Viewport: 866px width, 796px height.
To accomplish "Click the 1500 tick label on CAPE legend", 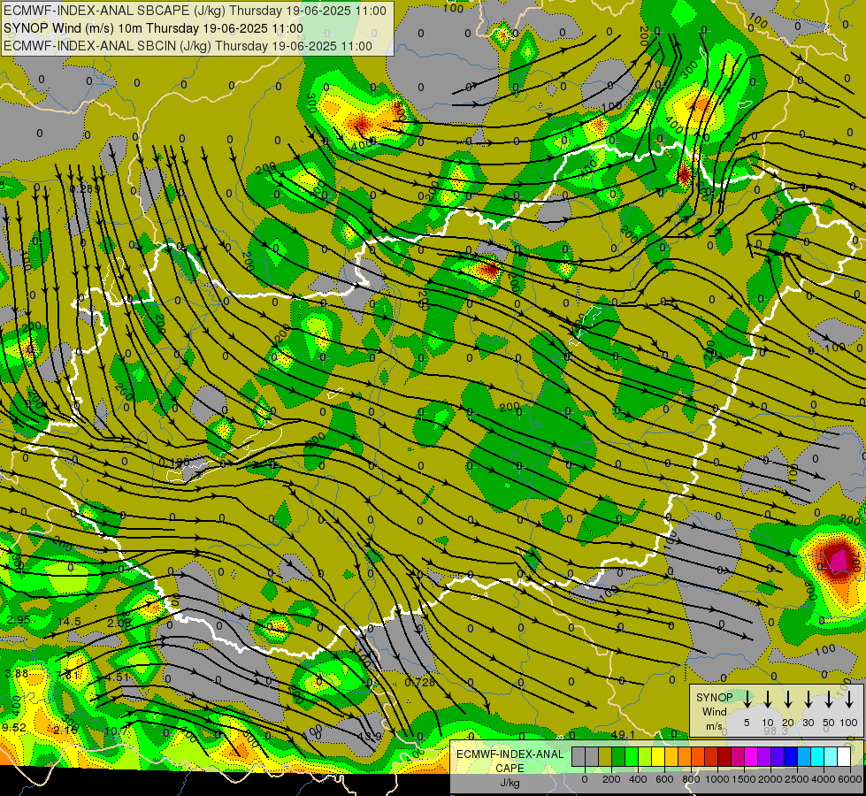I will [744, 779].
